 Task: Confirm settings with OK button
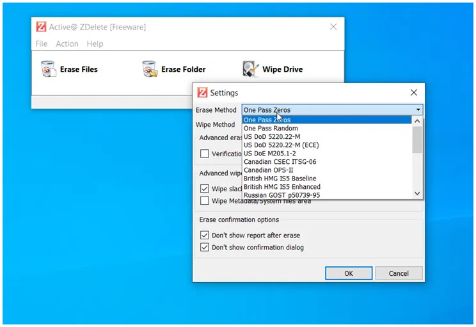(349, 273)
